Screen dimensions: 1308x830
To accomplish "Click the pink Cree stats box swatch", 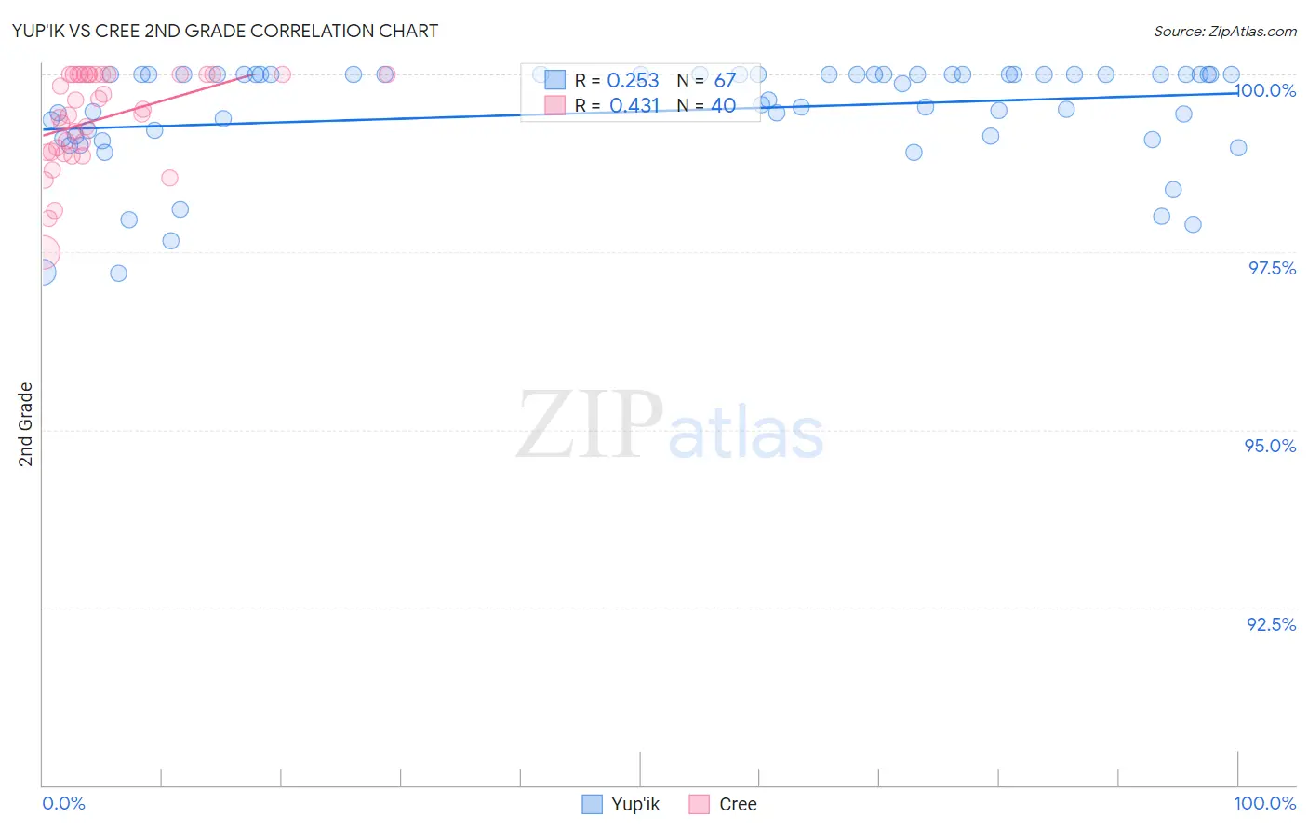I will 555,105.
